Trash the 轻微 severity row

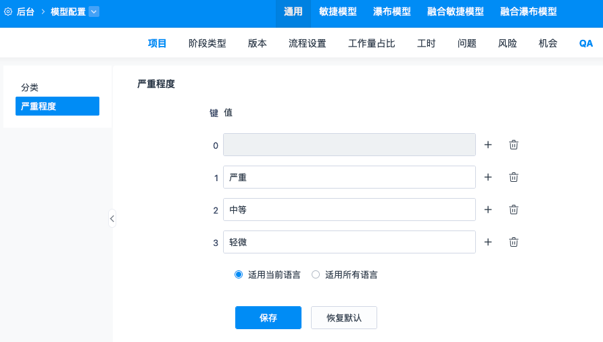[514, 242]
